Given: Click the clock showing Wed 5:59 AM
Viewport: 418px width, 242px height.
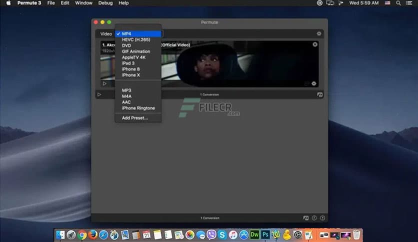Looking at the screenshot, I should (x=363, y=3).
